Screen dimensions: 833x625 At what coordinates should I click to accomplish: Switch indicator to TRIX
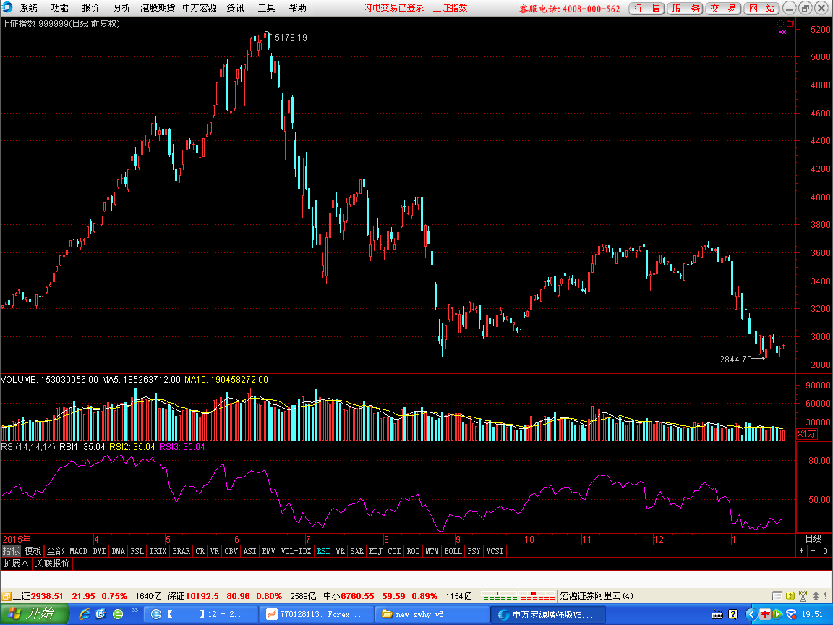158,551
